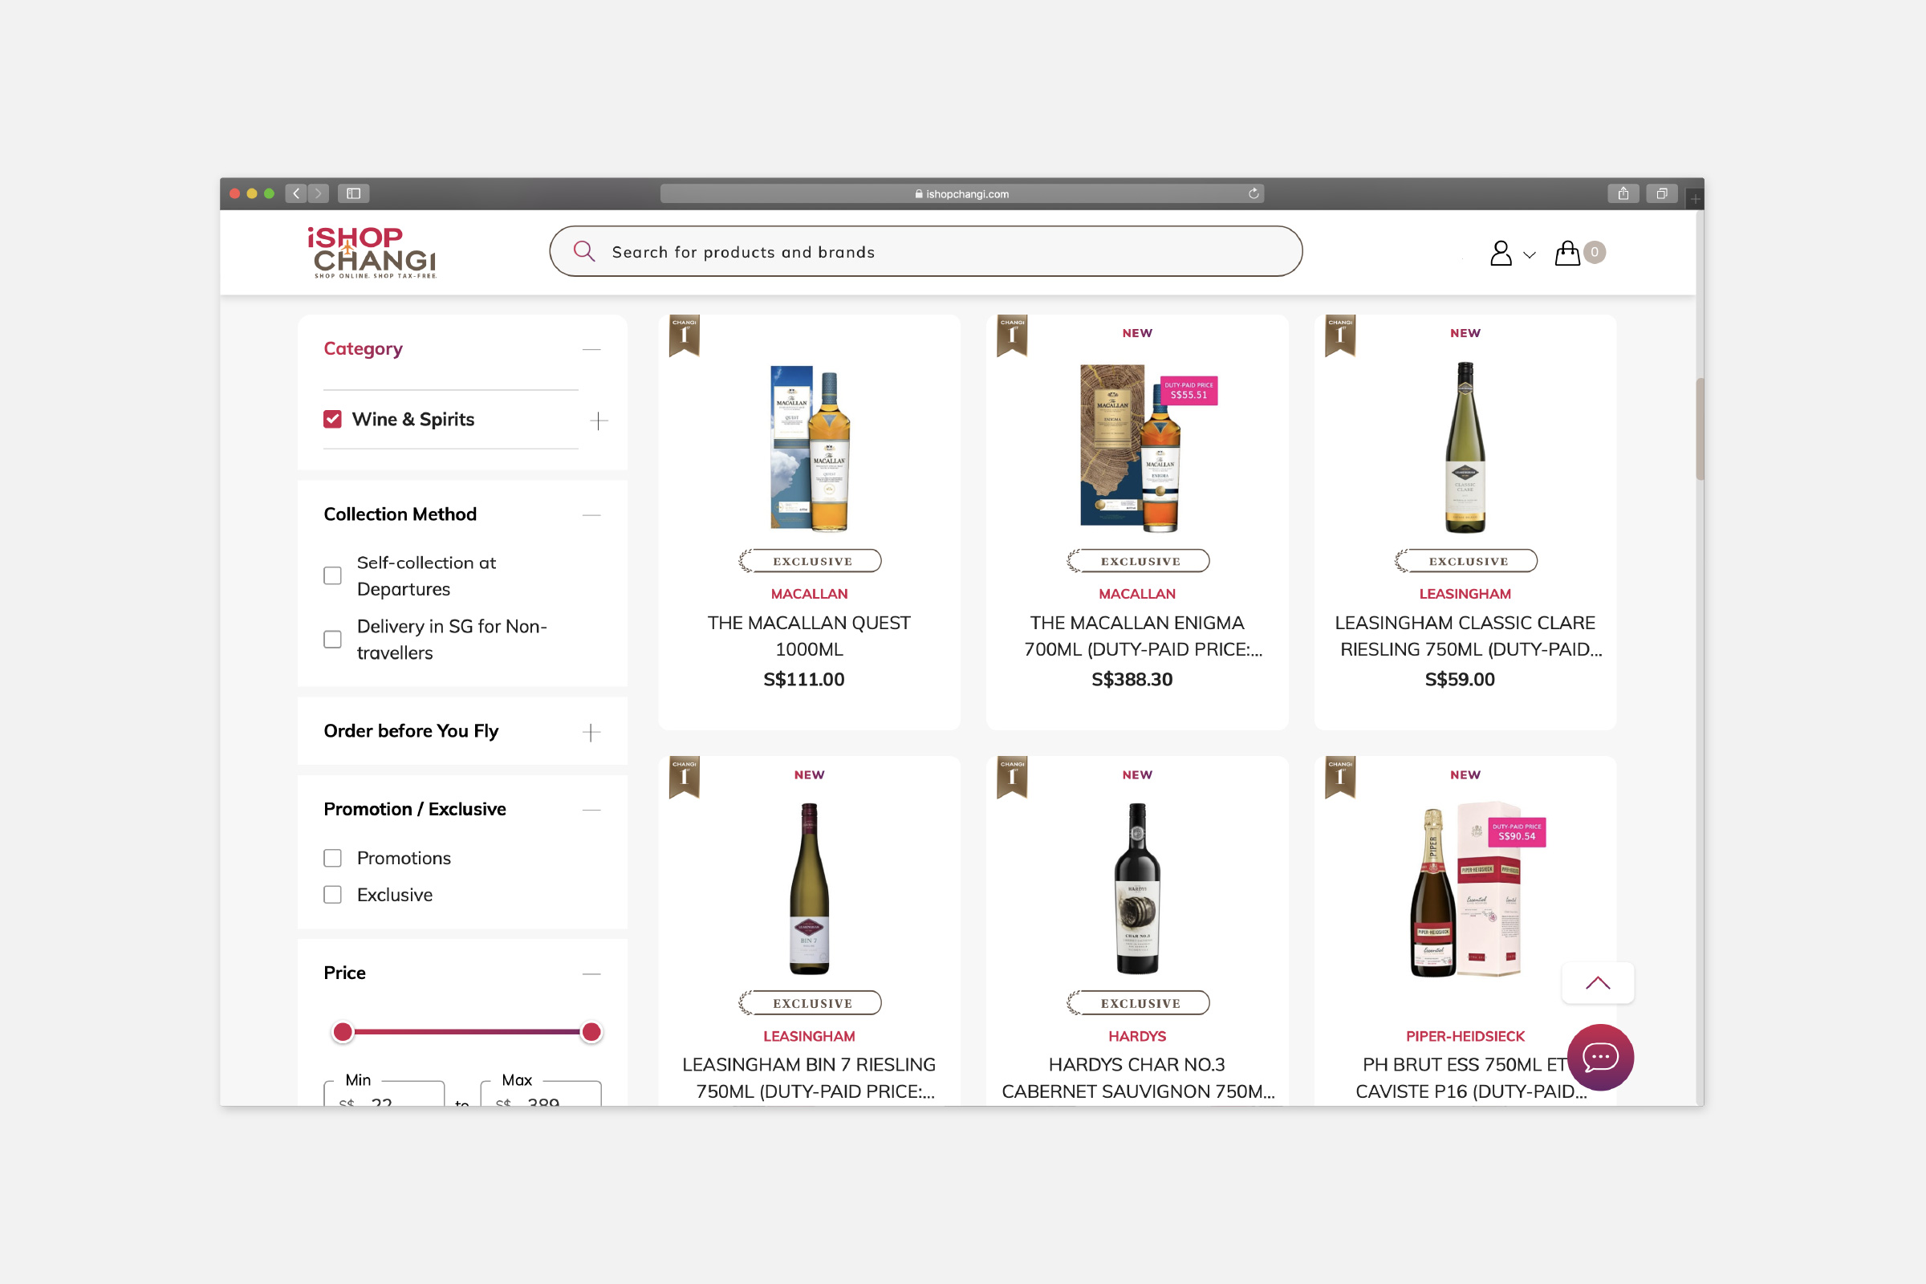
Task: Open Hardys Char No.3 Cabernet Sauvignon product
Action: (1137, 1078)
